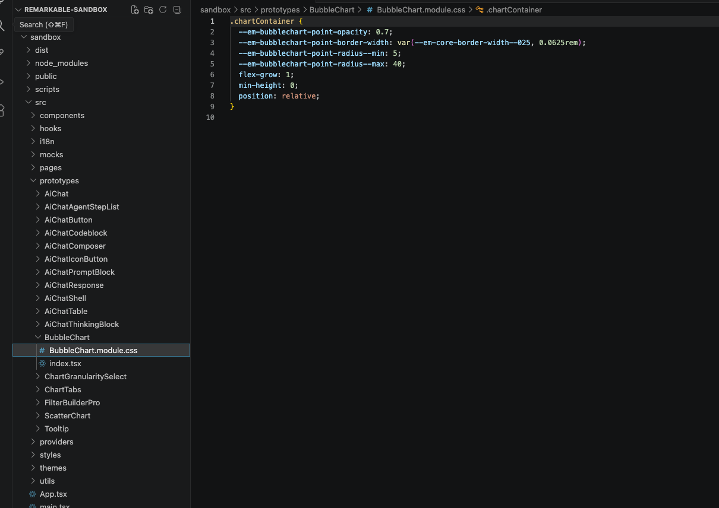Click the --em-core-border-width--025 variable in code
Viewport: 719px width, 508px height.
point(472,43)
